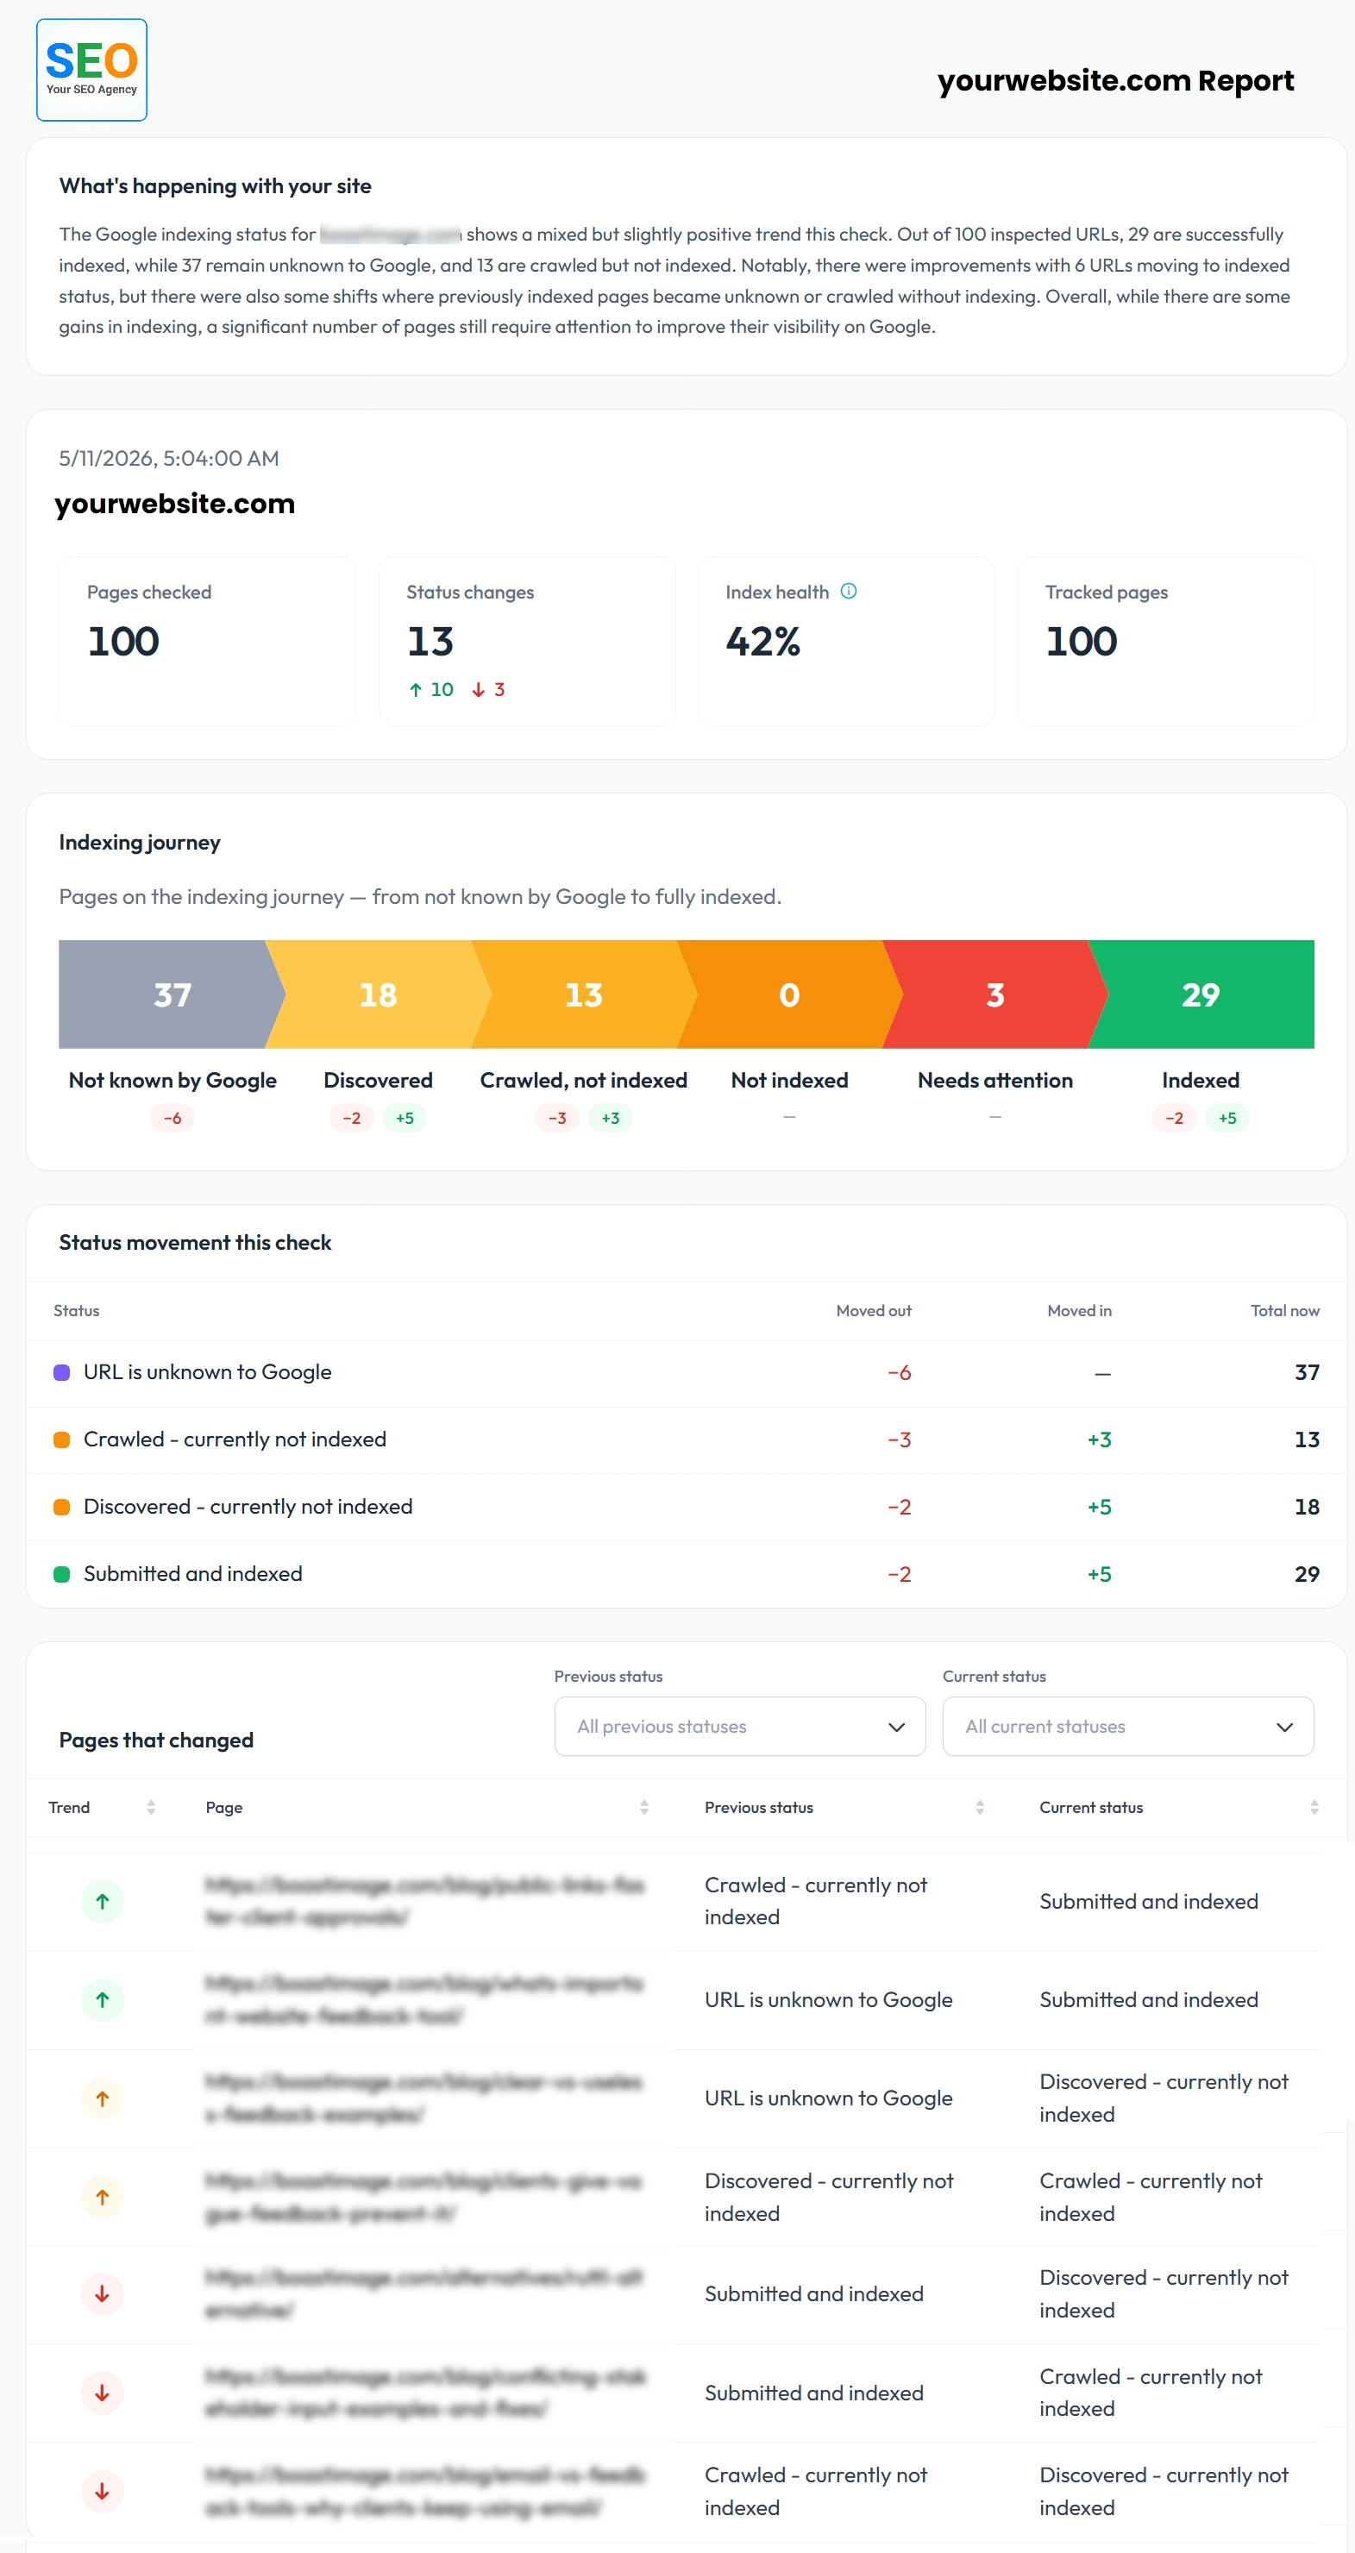Click the green dot beside Submitted and indexed
The width and height of the screenshot is (1355, 2553).
tap(61, 1575)
